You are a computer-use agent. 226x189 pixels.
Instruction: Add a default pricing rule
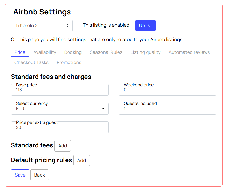coord(82,161)
